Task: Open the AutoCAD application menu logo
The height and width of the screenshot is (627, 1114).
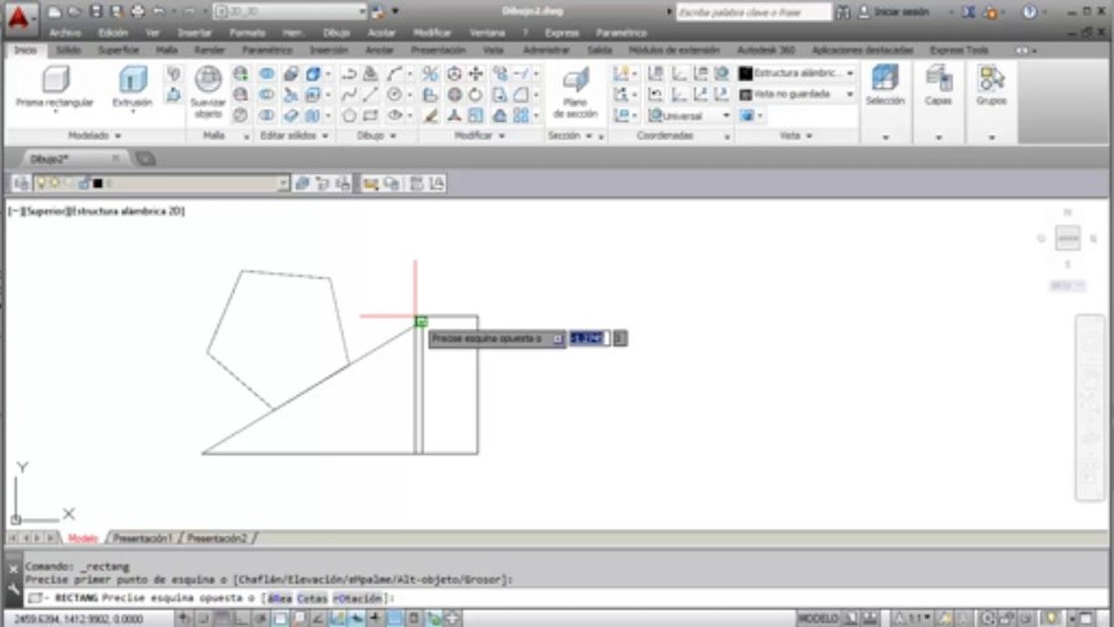Action: [21, 19]
